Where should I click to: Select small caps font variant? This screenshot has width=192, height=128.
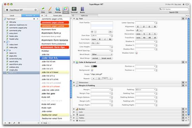coord(98,43)
